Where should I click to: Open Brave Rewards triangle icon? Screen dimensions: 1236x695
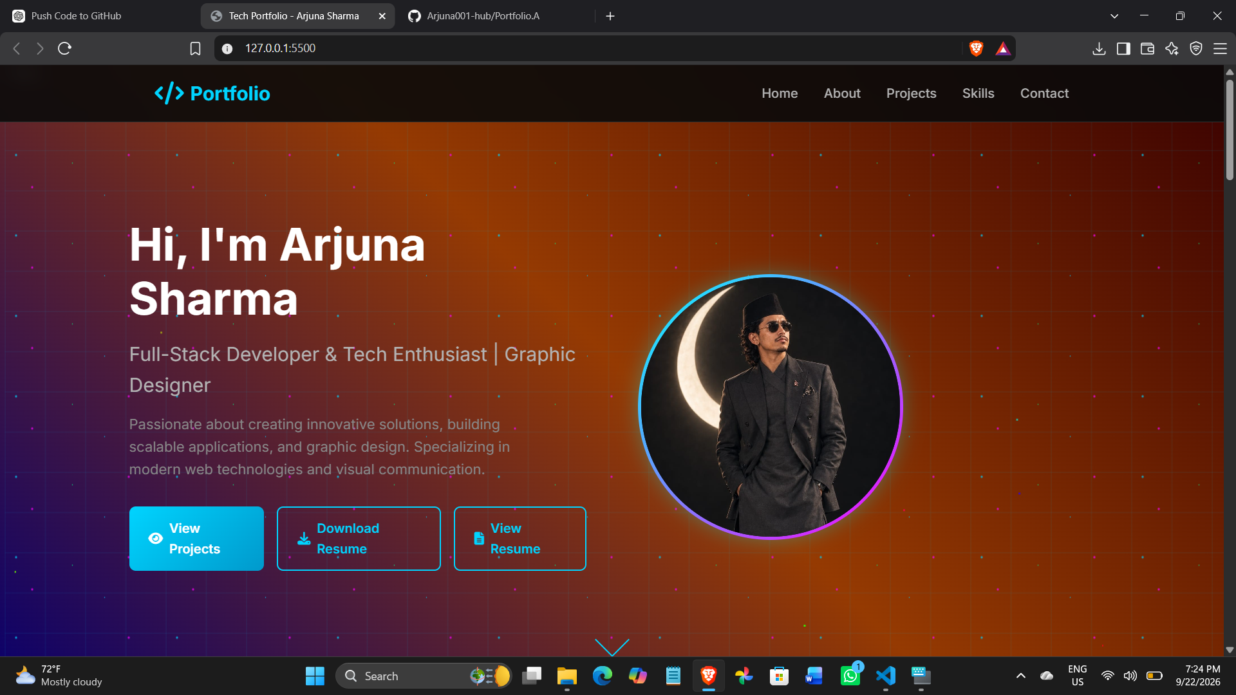pyautogui.click(x=1003, y=48)
